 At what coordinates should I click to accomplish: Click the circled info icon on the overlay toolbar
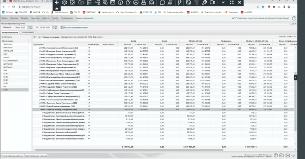pyautogui.click(x=120, y=2)
